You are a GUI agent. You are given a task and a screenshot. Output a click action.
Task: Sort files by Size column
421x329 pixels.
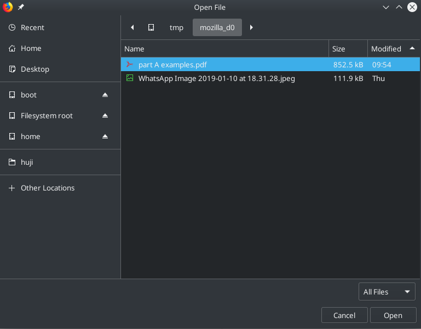tap(348, 49)
